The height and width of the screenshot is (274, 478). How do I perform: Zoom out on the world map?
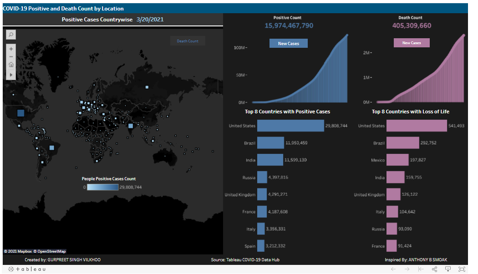coord(10,56)
